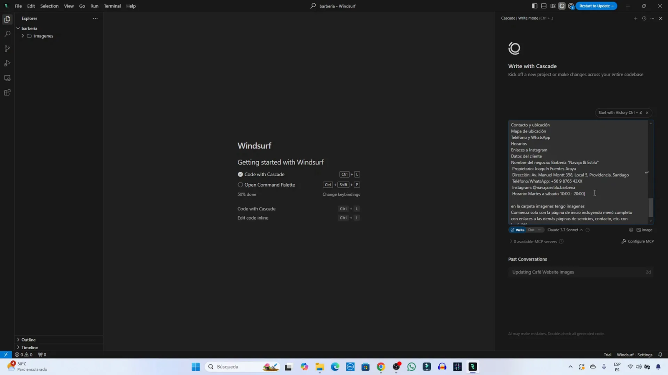Switch Cascade to Chat mode
Image resolution: width=668 pixels, height=375 pixels.
click(x=531, y=230)
